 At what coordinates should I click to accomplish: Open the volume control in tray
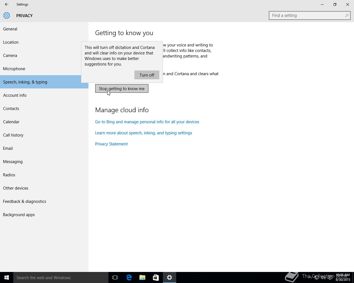323,277
